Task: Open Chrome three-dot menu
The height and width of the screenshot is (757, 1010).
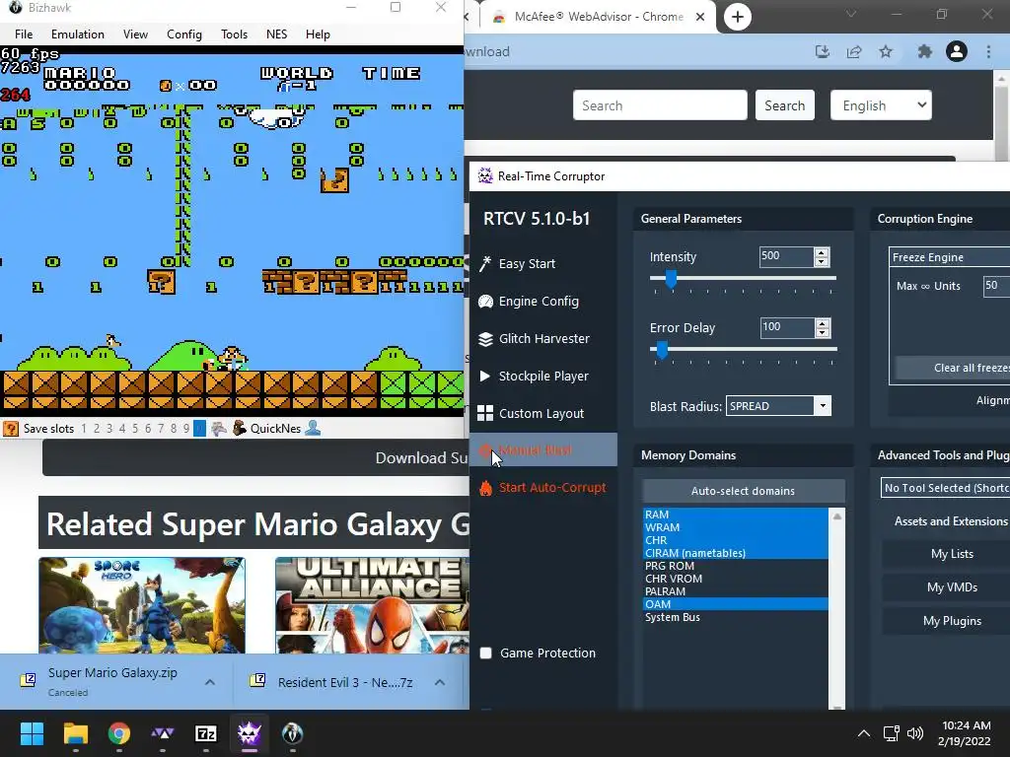Action: click(x=988, y=51)
